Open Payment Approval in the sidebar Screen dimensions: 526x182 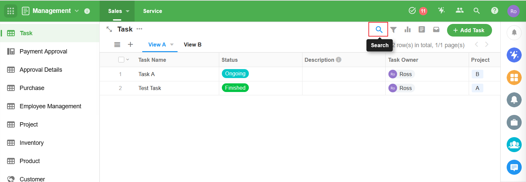coord(43,51)
